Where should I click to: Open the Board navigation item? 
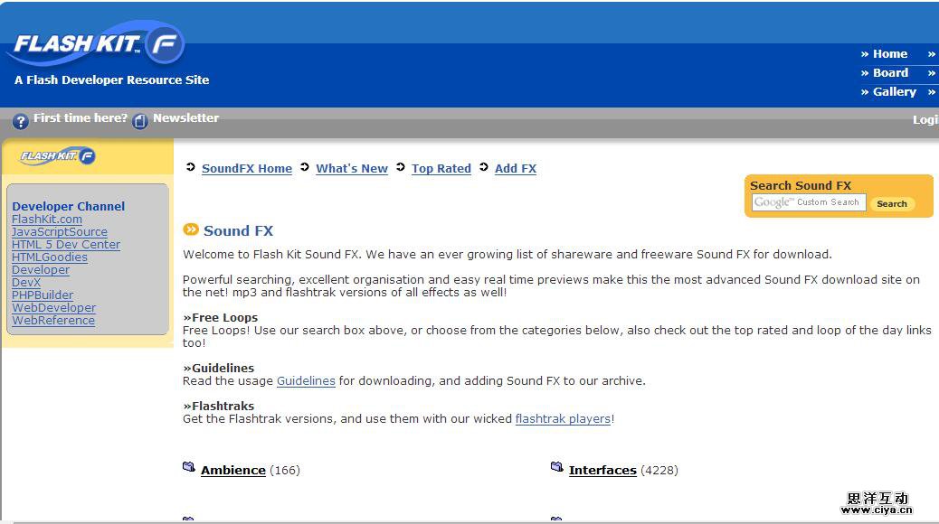click(890, 72)
